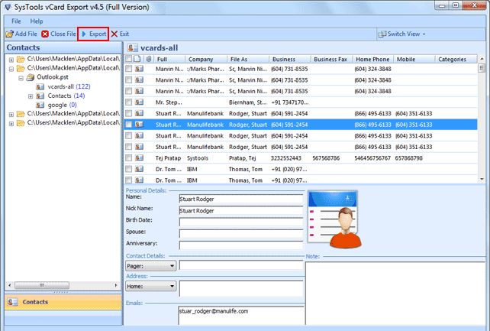
Task: Select the Biernham, St... File As cell
Action: (248, 102)
